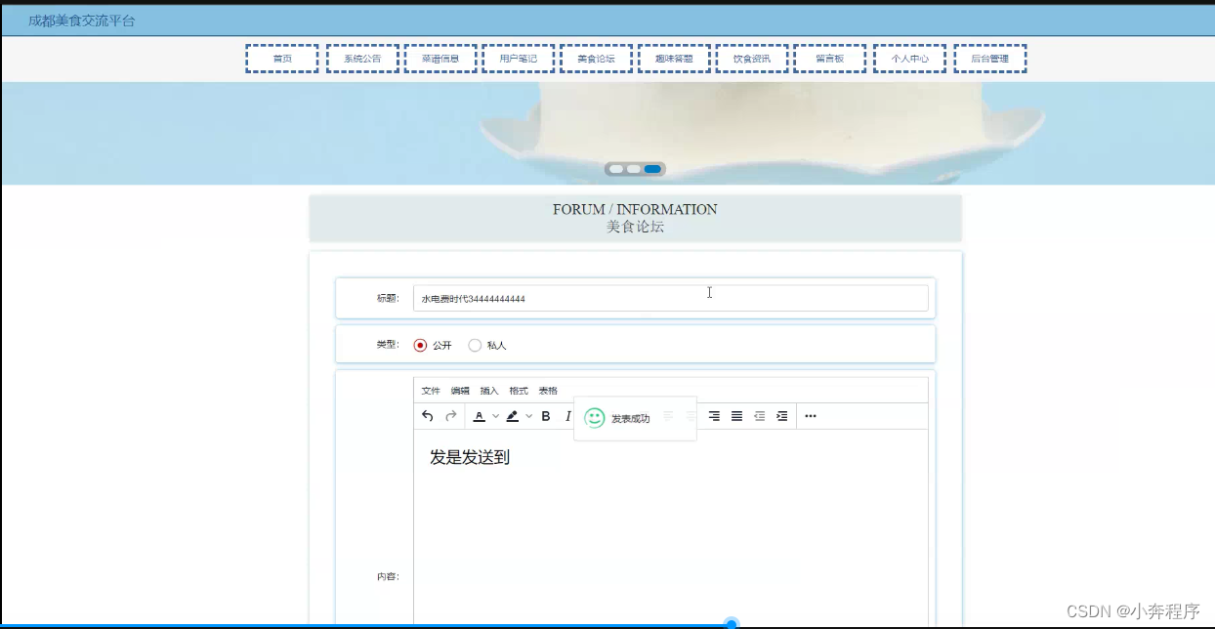Show more toolbar options via ellipsis
Image resolution: width=1215 pixels, height=629 pixels.
(810, 416)
